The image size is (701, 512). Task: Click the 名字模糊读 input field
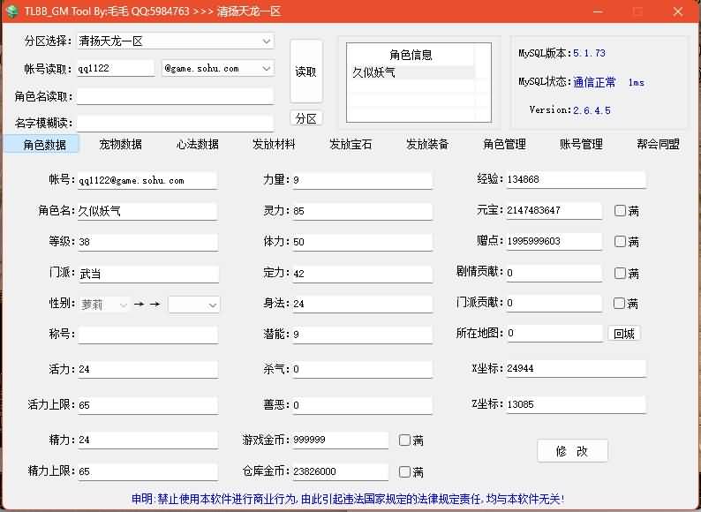pyautogui.click(x=175, y=123)
